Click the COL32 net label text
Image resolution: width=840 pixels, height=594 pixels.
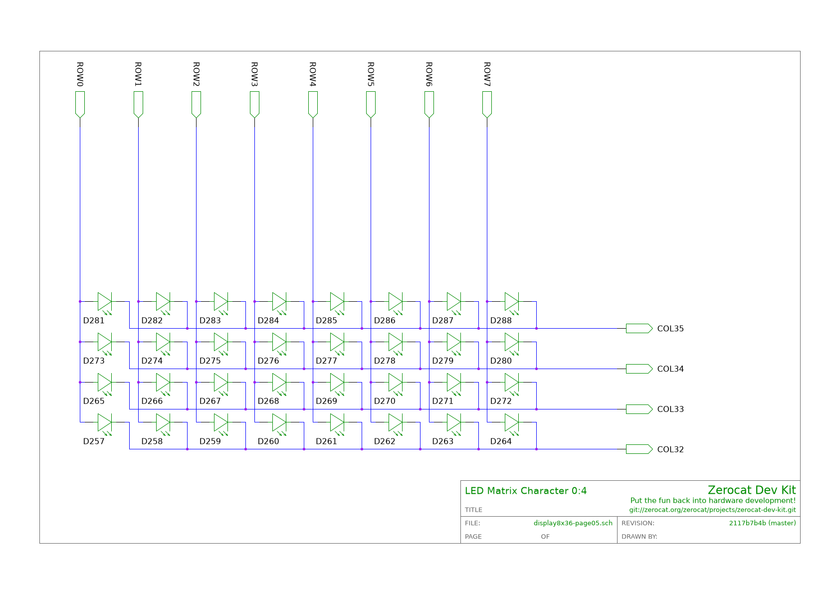point(670,449)
